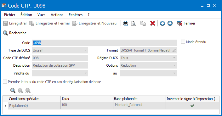Open the Fenêtres menu

76,15
